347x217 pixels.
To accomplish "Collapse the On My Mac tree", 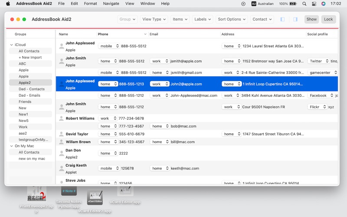I will pyautogui.click(x=12, y=146).
